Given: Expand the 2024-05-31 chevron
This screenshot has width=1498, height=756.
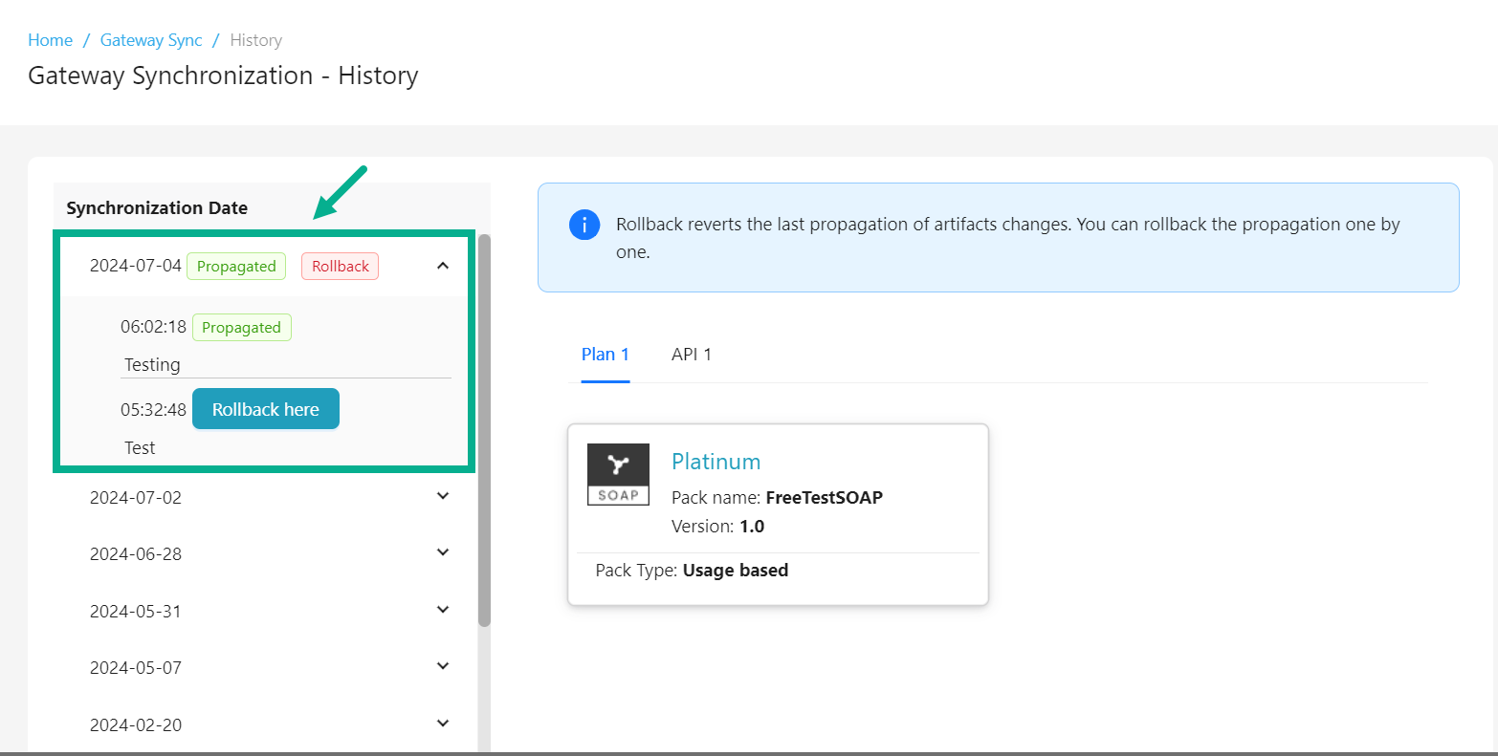Looking at the screenshot, I should coord(443,610).
